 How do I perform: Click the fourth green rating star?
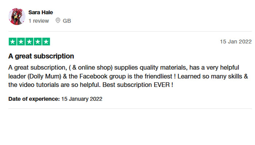point(38,42)
